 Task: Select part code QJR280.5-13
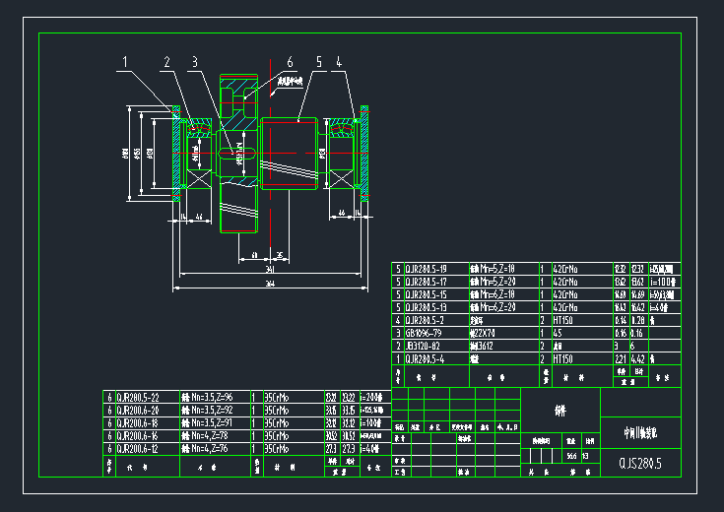click(426, 307)
